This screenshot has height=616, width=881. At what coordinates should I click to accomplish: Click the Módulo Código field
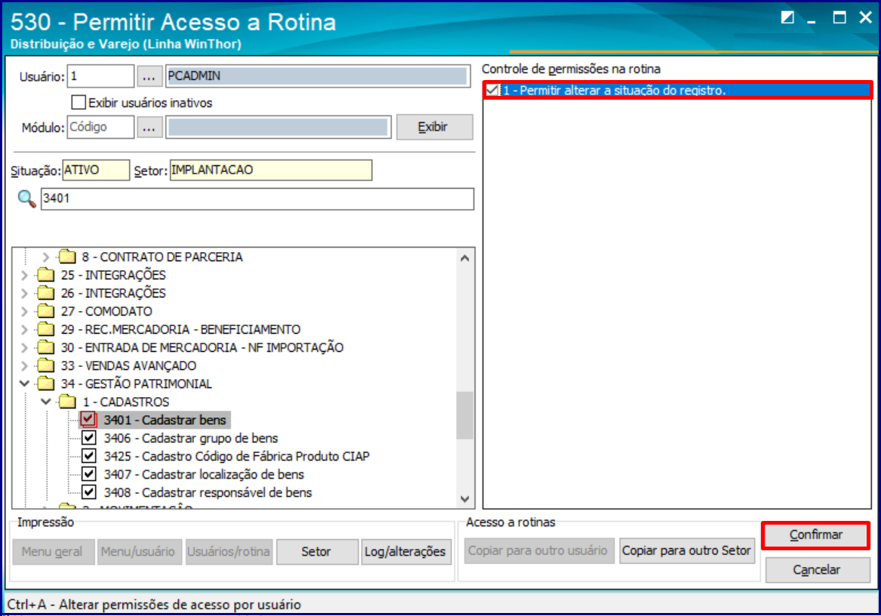pos(100,127)
